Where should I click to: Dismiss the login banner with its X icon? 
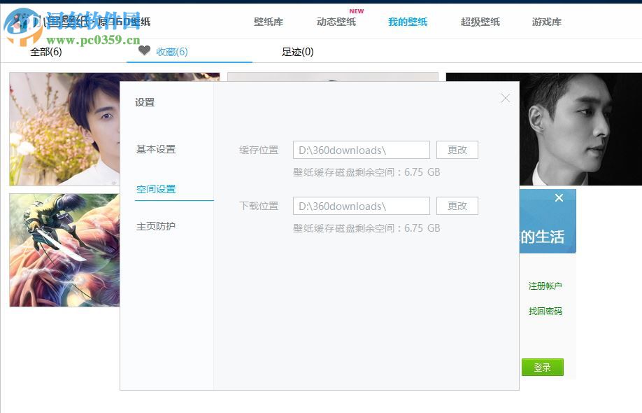pyautogui.click(x=559, y=198)
